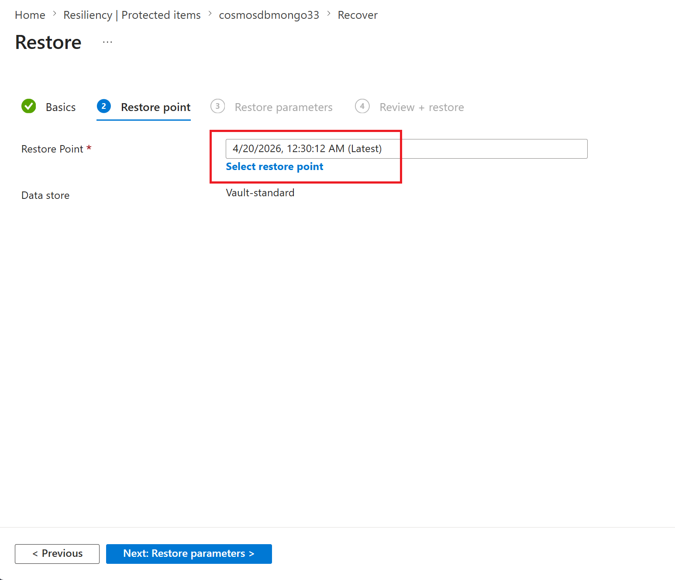Click the Restore page heading
Viewport: 675px width, 580px height.
tap(48, 42)
